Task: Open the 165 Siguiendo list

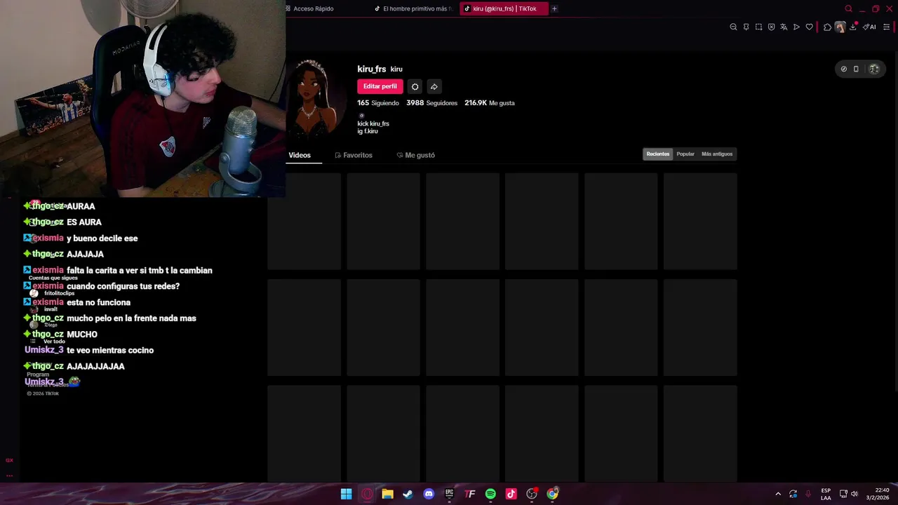Action: pyautogui.click(x=378, y=103)
